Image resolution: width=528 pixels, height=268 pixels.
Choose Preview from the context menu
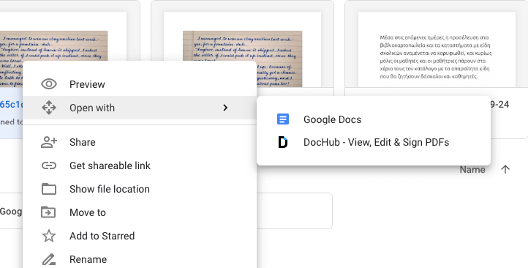point(140,84)
